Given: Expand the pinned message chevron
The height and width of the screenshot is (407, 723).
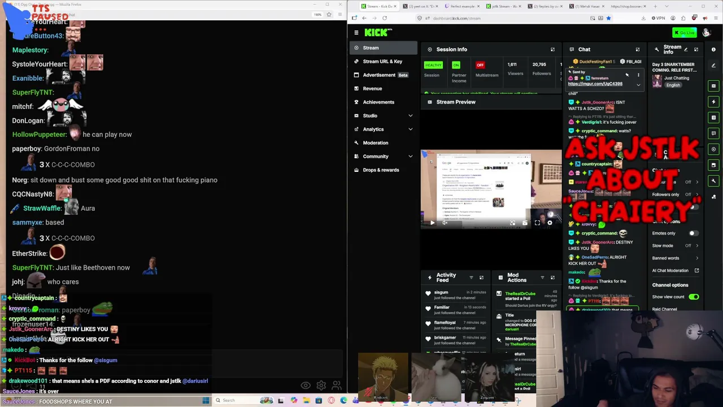Looking at the screenshot, I should coord(638,85).
